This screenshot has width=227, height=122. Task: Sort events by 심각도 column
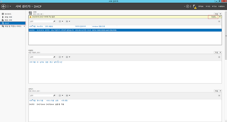tap(42, 62)
